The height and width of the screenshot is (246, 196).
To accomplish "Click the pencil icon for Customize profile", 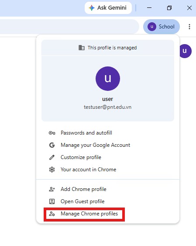I will point(52,157).
